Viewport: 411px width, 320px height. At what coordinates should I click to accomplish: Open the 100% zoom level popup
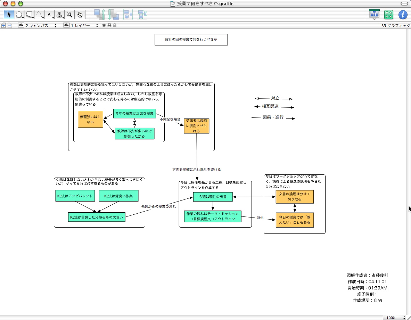click(395, 318)
